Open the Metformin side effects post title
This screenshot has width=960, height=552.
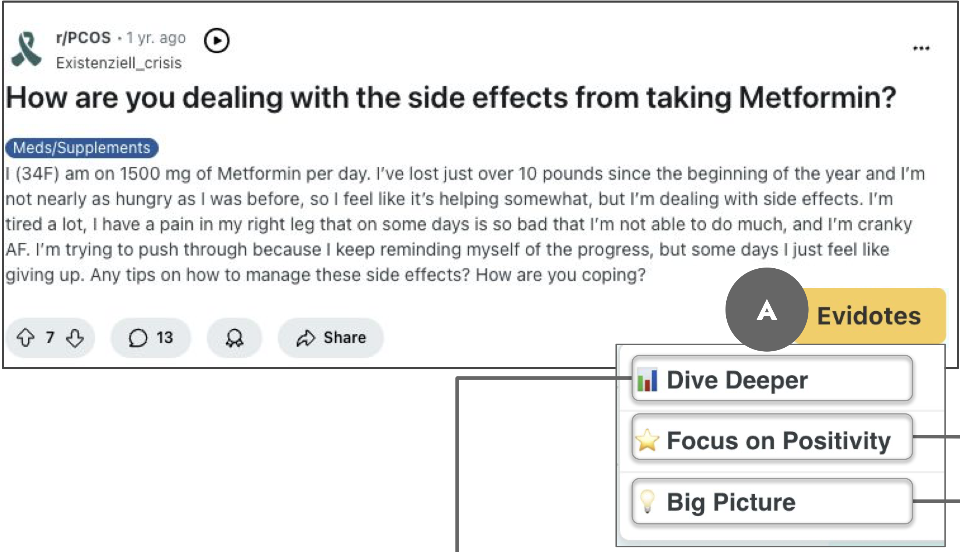(x=451, y=98)
